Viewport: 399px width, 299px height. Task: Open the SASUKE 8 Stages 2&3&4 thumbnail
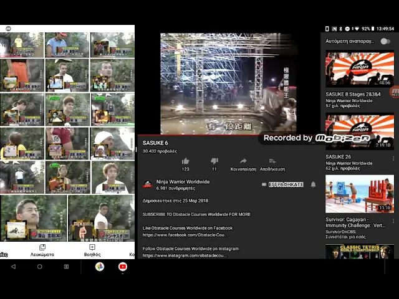(x=360, y=69)
